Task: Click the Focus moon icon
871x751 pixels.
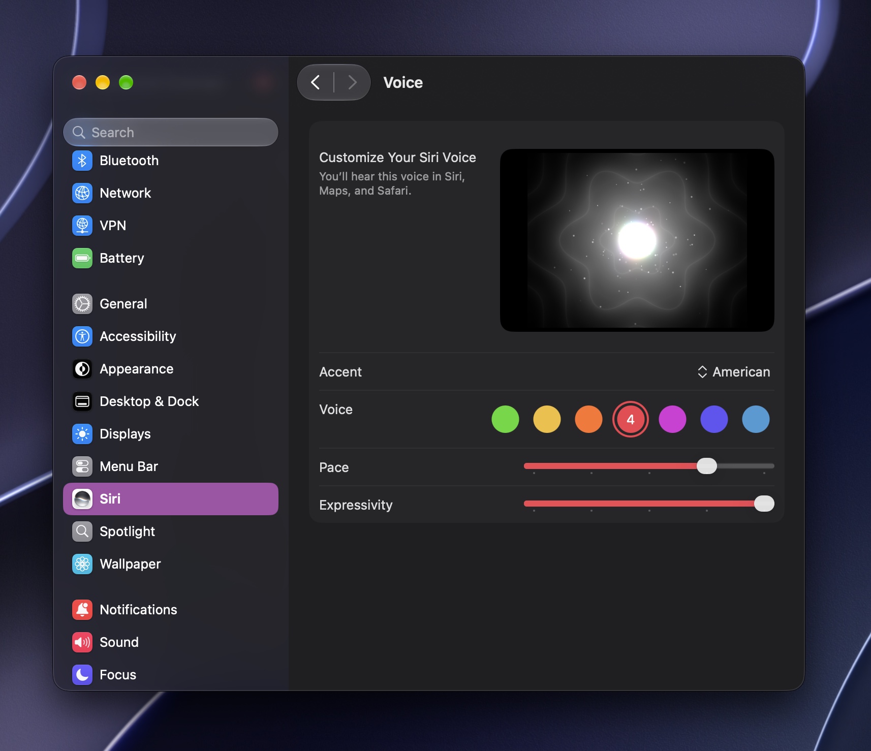Action: [82, 675]
